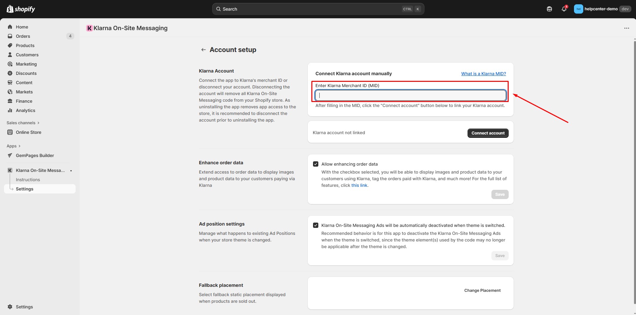This screenshot has width=636, height=315.
Task: Click the Connect account button
Action: [488, 133]
